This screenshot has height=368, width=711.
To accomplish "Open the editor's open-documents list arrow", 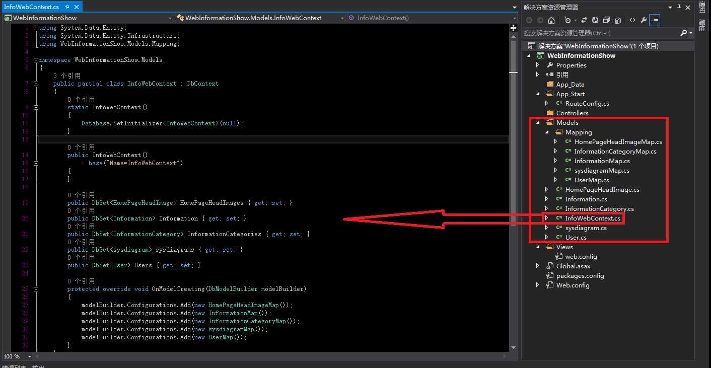I will [514, 8].
